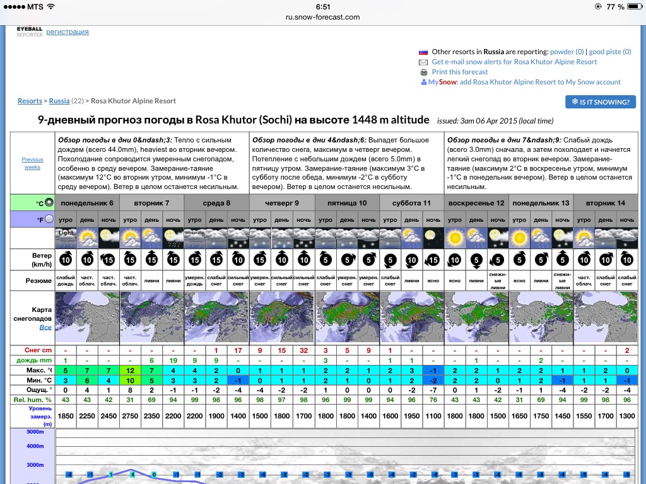Tap the Wi-Fi indicator in status bar
Screen dimensions: 646x484
pyautogui.click(x=50, y=6)
